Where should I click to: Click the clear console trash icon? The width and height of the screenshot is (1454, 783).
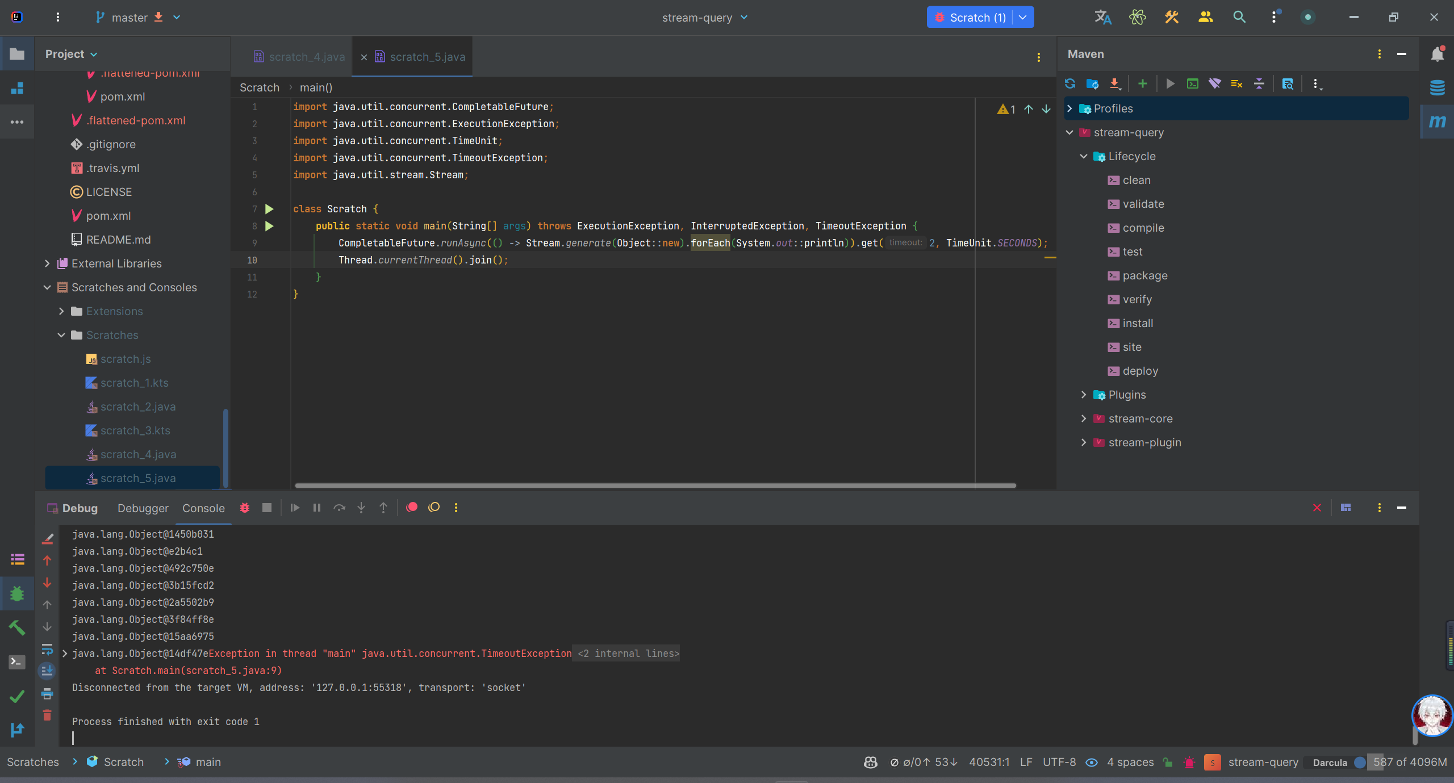tap(47, 715)
